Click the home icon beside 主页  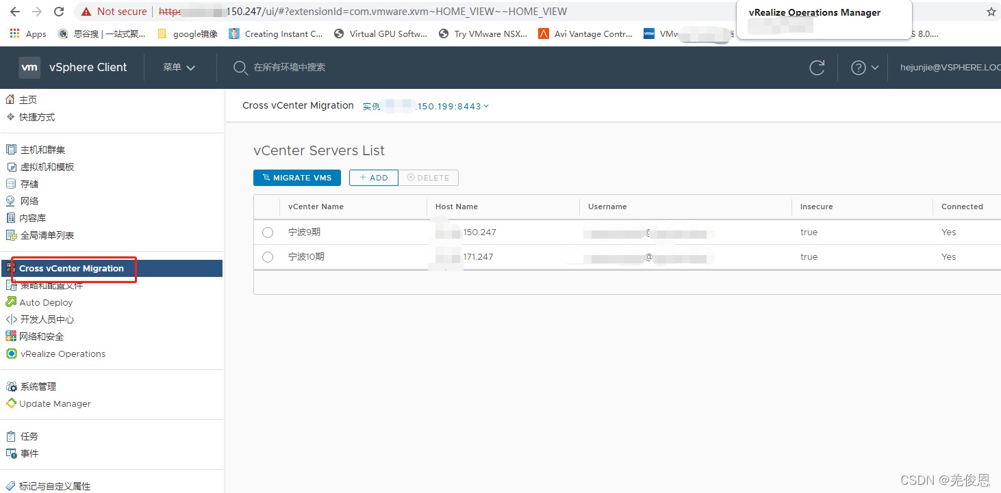tap(10, 100)
